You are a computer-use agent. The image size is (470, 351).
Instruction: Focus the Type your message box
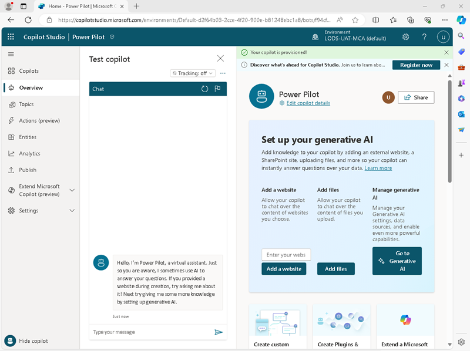(152, 332)
